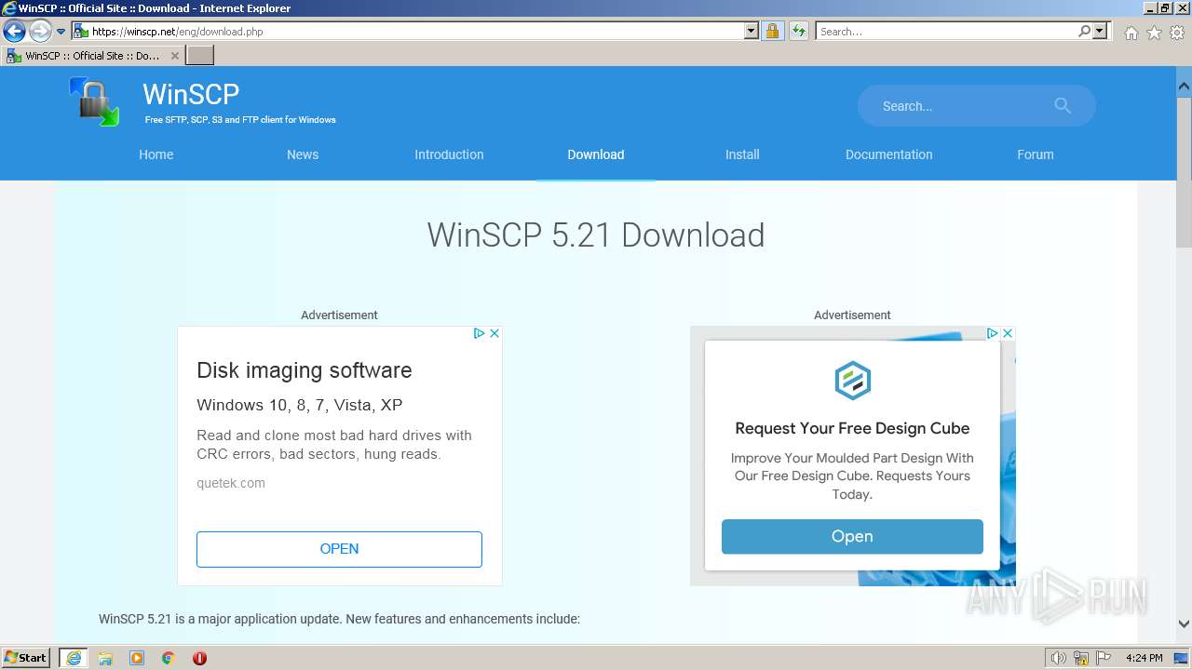Open the Tools gear icon

(x=1177, y=33)
